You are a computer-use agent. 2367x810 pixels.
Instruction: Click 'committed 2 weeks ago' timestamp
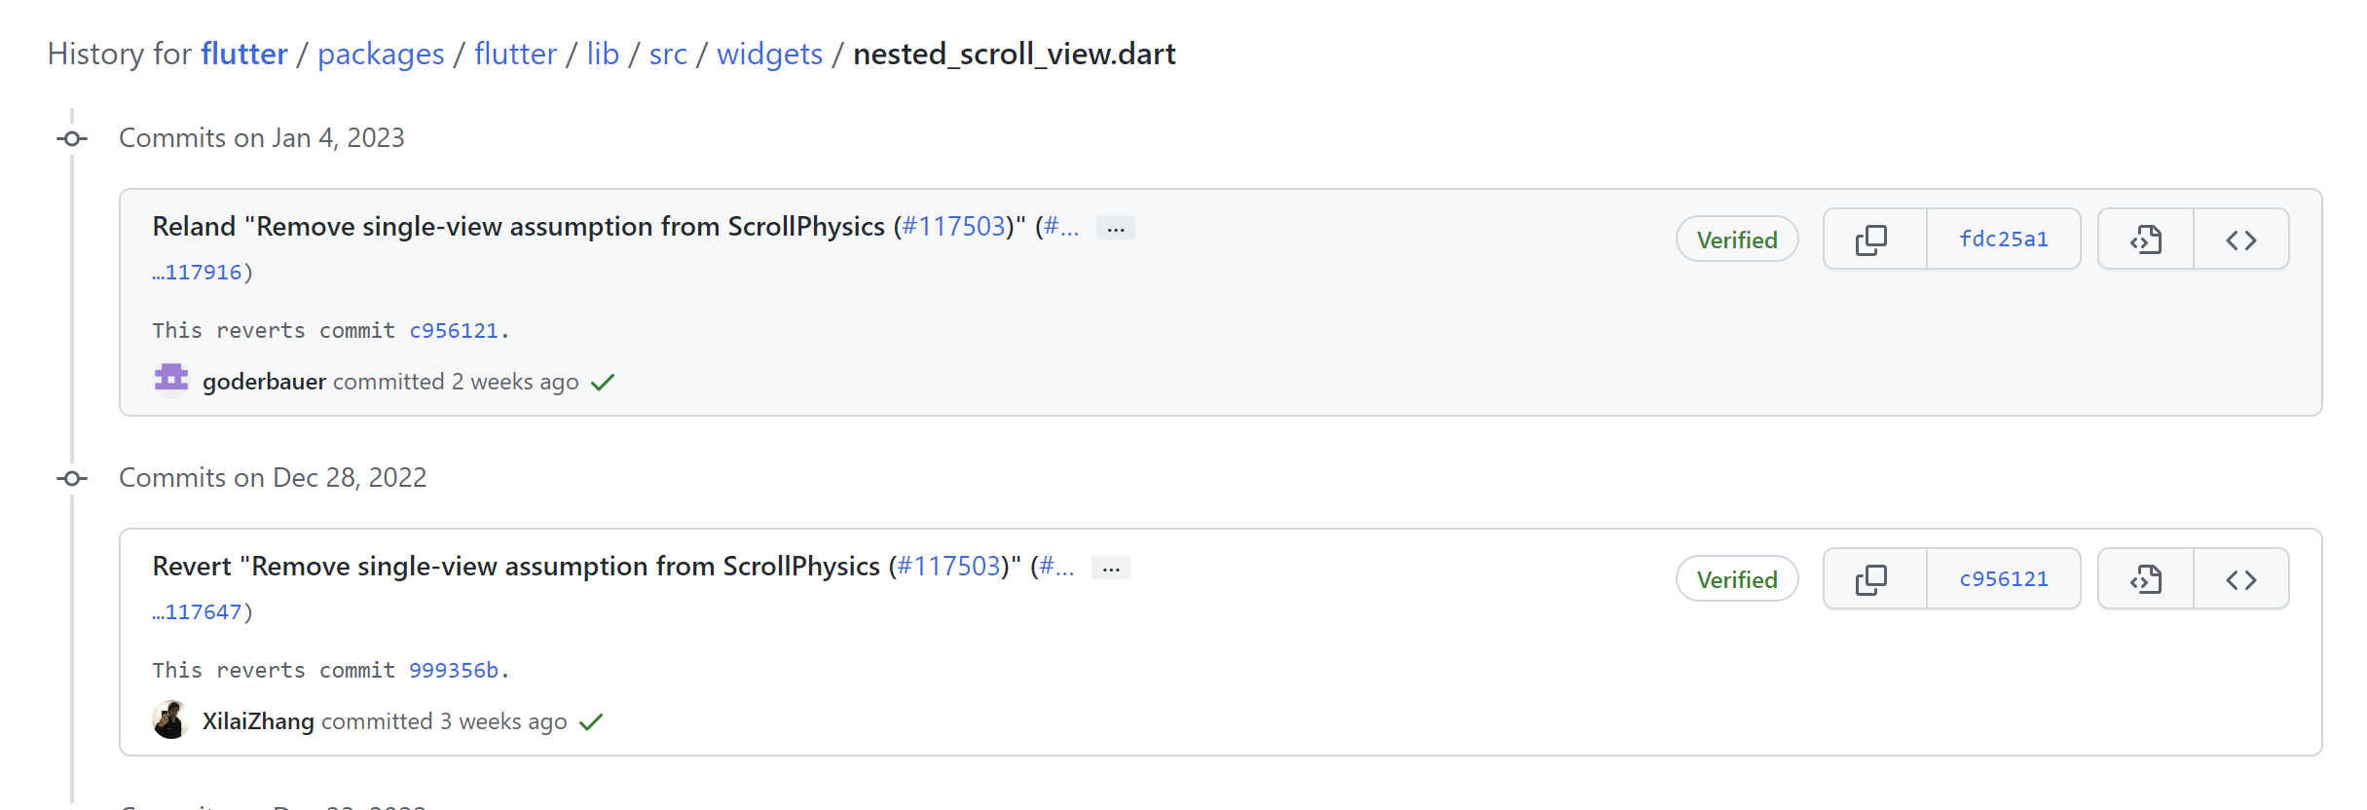[457, 382]
